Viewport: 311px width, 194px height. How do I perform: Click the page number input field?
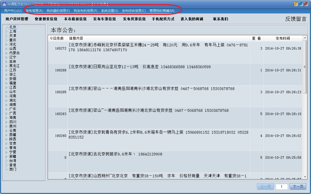pos(281,186)
